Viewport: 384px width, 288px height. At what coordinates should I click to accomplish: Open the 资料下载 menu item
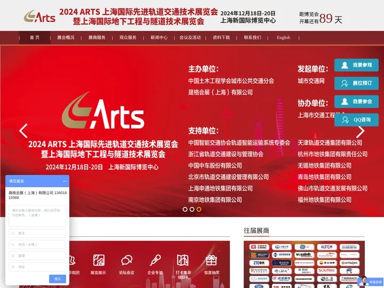221,37
